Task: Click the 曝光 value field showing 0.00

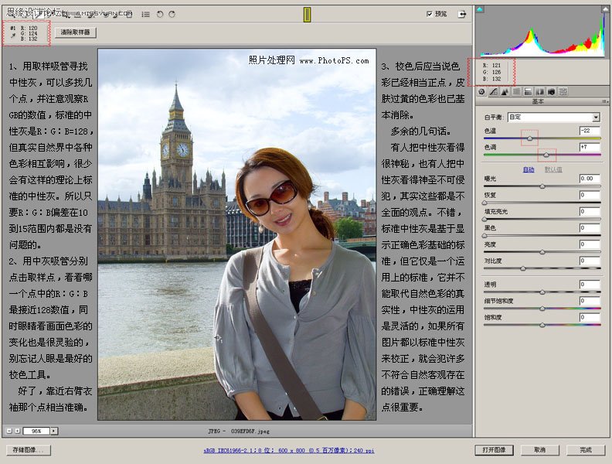Action: click(590, 179)
